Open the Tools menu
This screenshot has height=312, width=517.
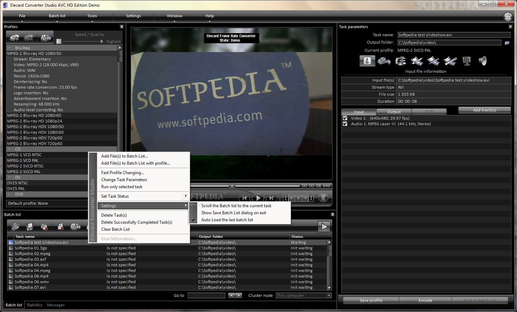[92, 16]
